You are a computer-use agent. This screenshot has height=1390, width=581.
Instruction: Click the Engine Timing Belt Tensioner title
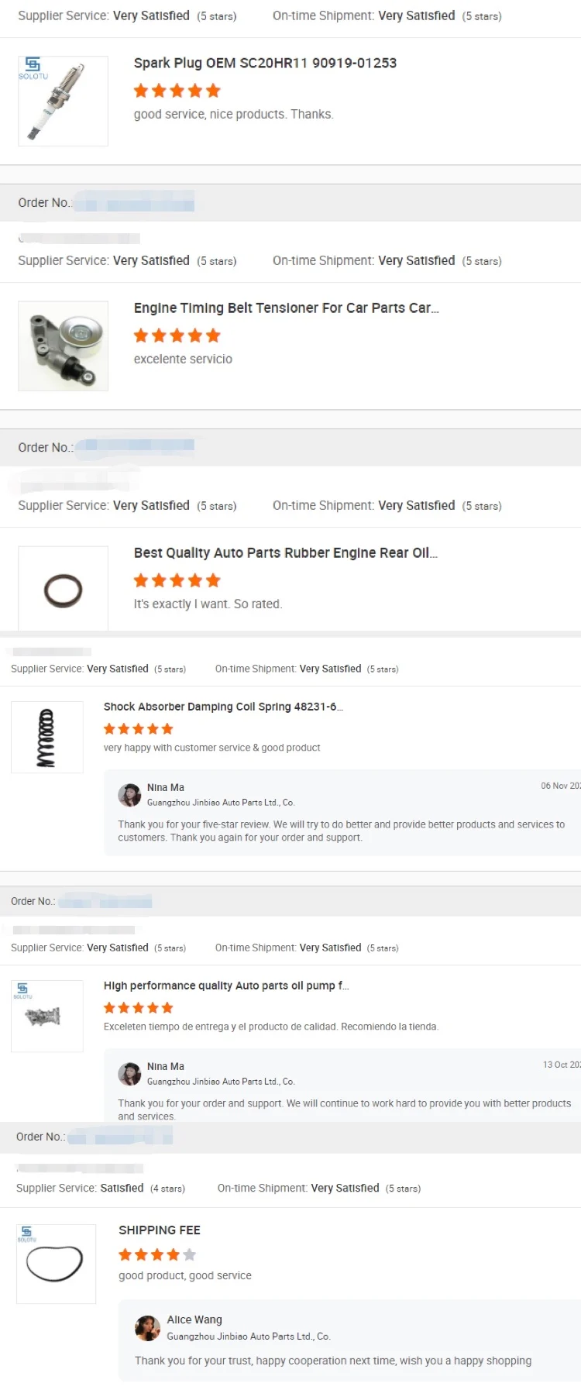pyautogui.click(x=286, y=308)
